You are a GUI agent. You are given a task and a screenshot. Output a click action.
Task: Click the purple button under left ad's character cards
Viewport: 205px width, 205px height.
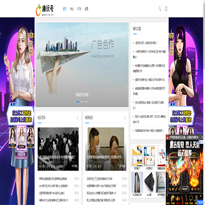[21, 155]
